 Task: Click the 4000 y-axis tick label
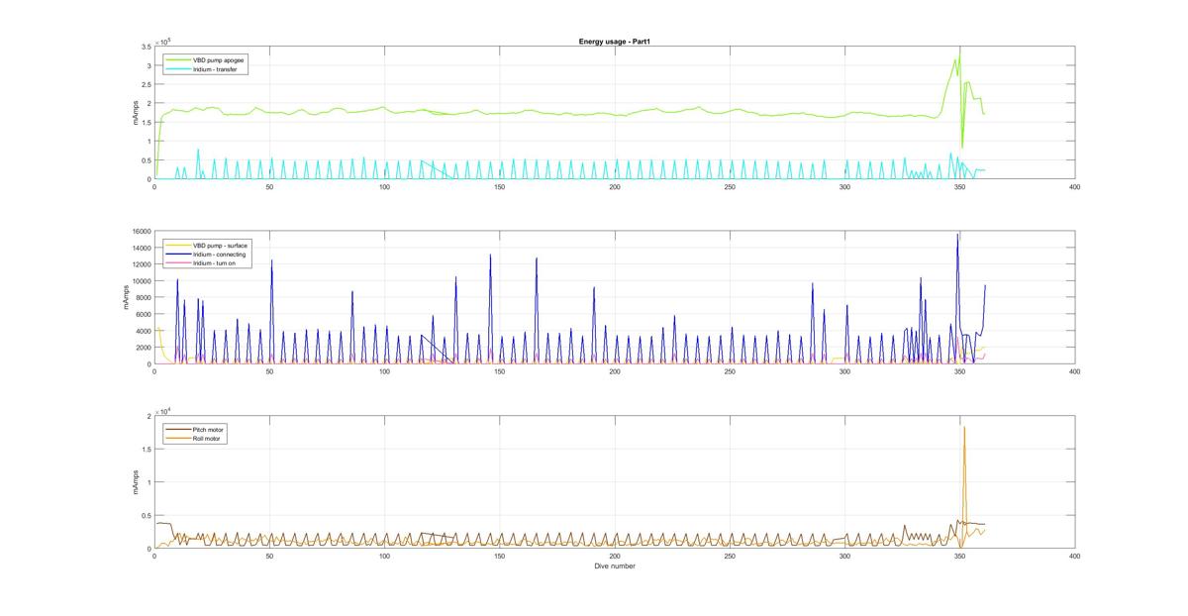pos(143,331)
